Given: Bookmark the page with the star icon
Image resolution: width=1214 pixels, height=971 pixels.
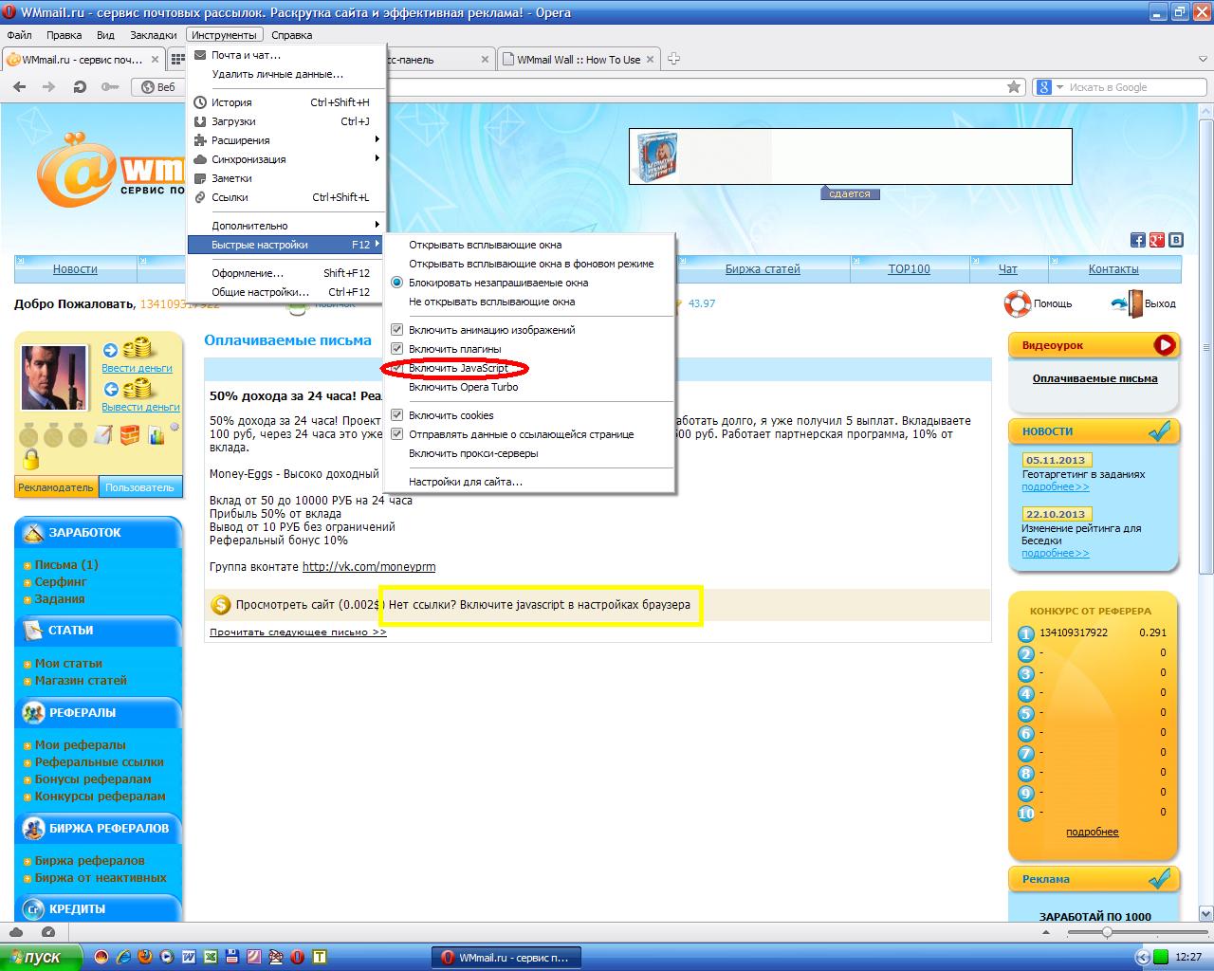Looking at the screenshot, I should 1014,86.
